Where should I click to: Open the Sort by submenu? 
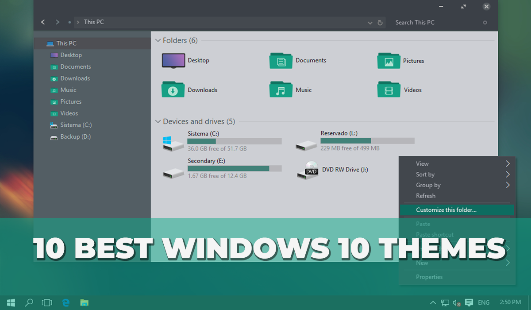coord(457,174)
